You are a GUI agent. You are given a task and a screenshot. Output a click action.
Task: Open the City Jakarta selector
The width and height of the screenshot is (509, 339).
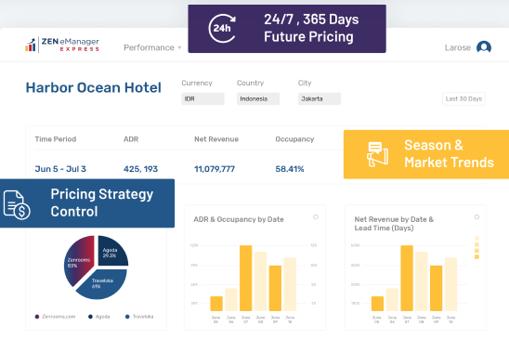[320, 98]
